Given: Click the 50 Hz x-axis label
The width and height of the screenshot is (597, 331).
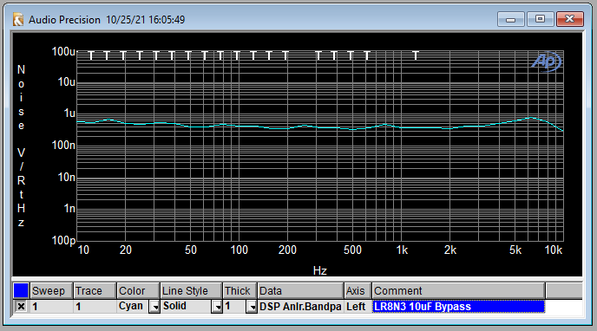Looking at the screenshot, I should (191, 250).
